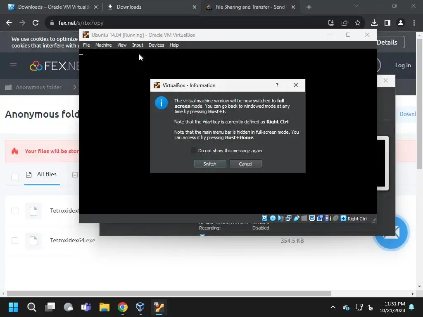Open FEX.NET hamburger menu
The image size is (423, 317).
pos(13,66)
